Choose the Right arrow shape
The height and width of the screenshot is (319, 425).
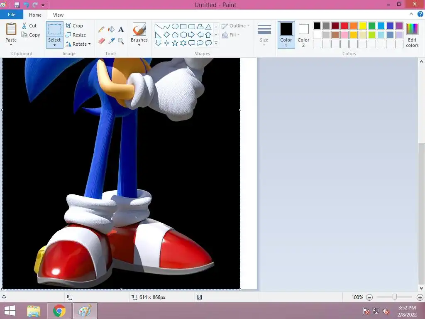tap(192, 35)
